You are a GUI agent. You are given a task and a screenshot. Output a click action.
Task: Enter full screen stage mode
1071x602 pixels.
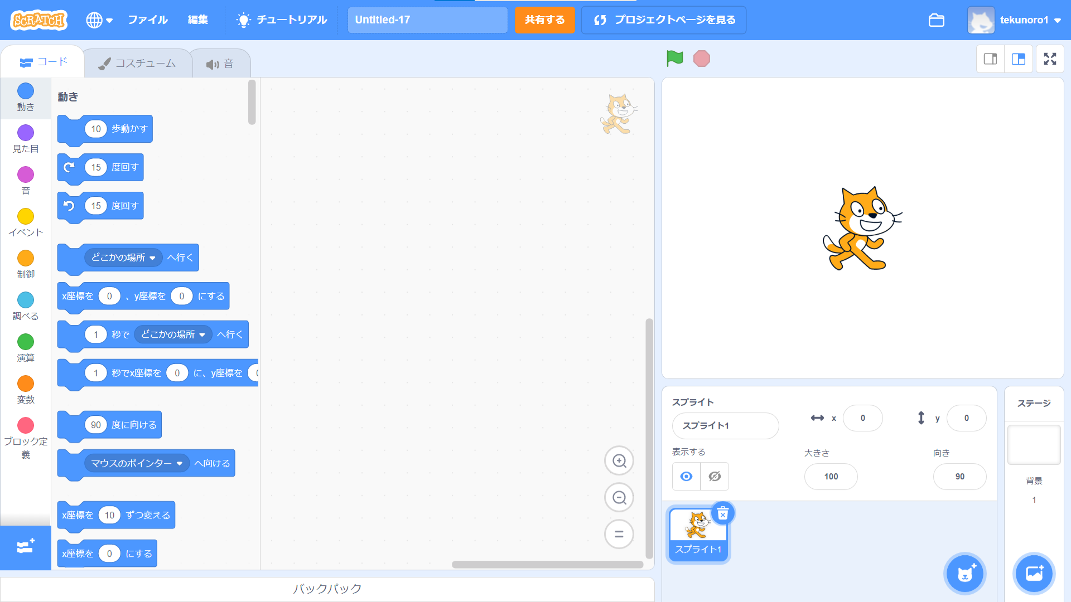pyautogui.click(x=1050, y=59)
